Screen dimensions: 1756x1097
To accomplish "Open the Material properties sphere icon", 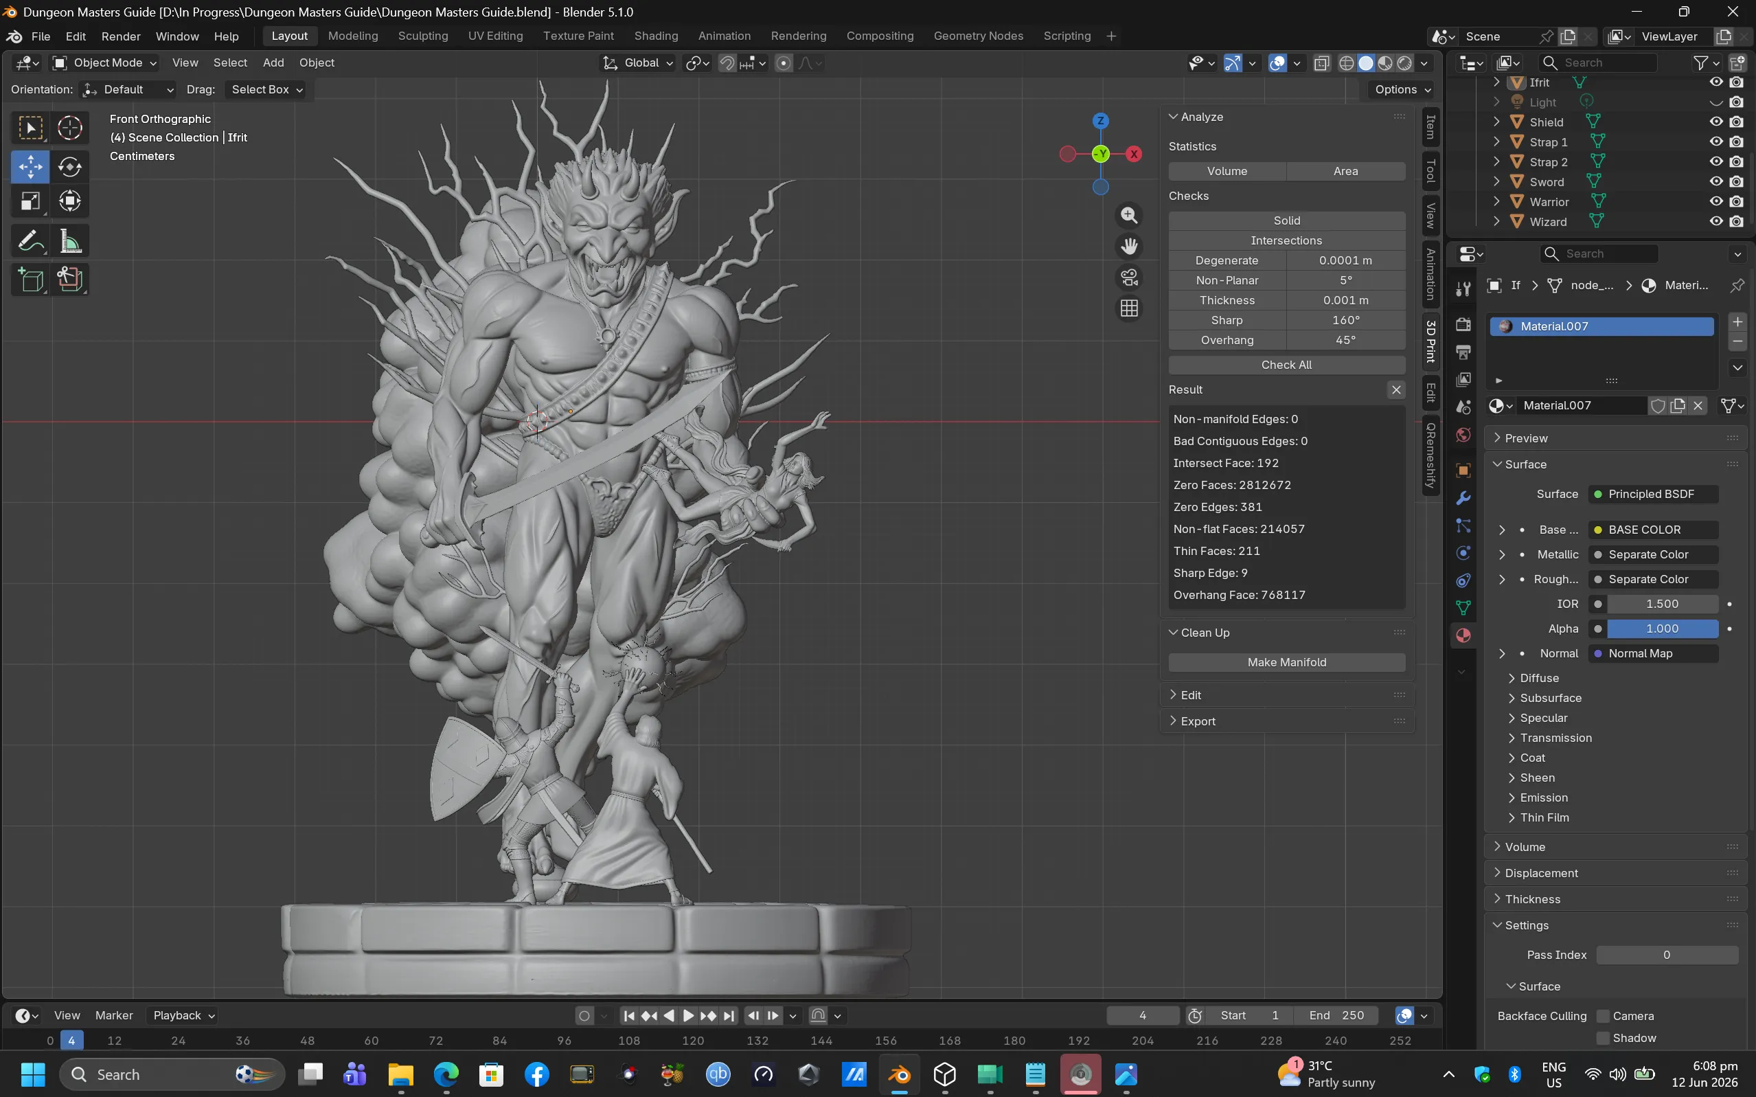I will click(1463, 636).
